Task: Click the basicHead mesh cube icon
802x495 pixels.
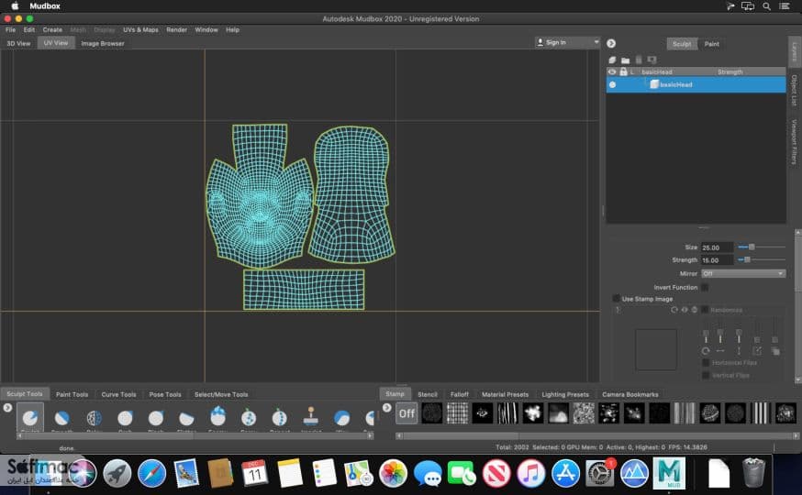Action: tap(653, 84)
